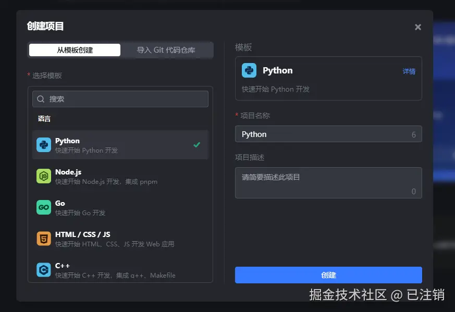Switch to 导入 Git 代码仓库 tab
Viewport: 455px width, 312px height.
(166, 50)
